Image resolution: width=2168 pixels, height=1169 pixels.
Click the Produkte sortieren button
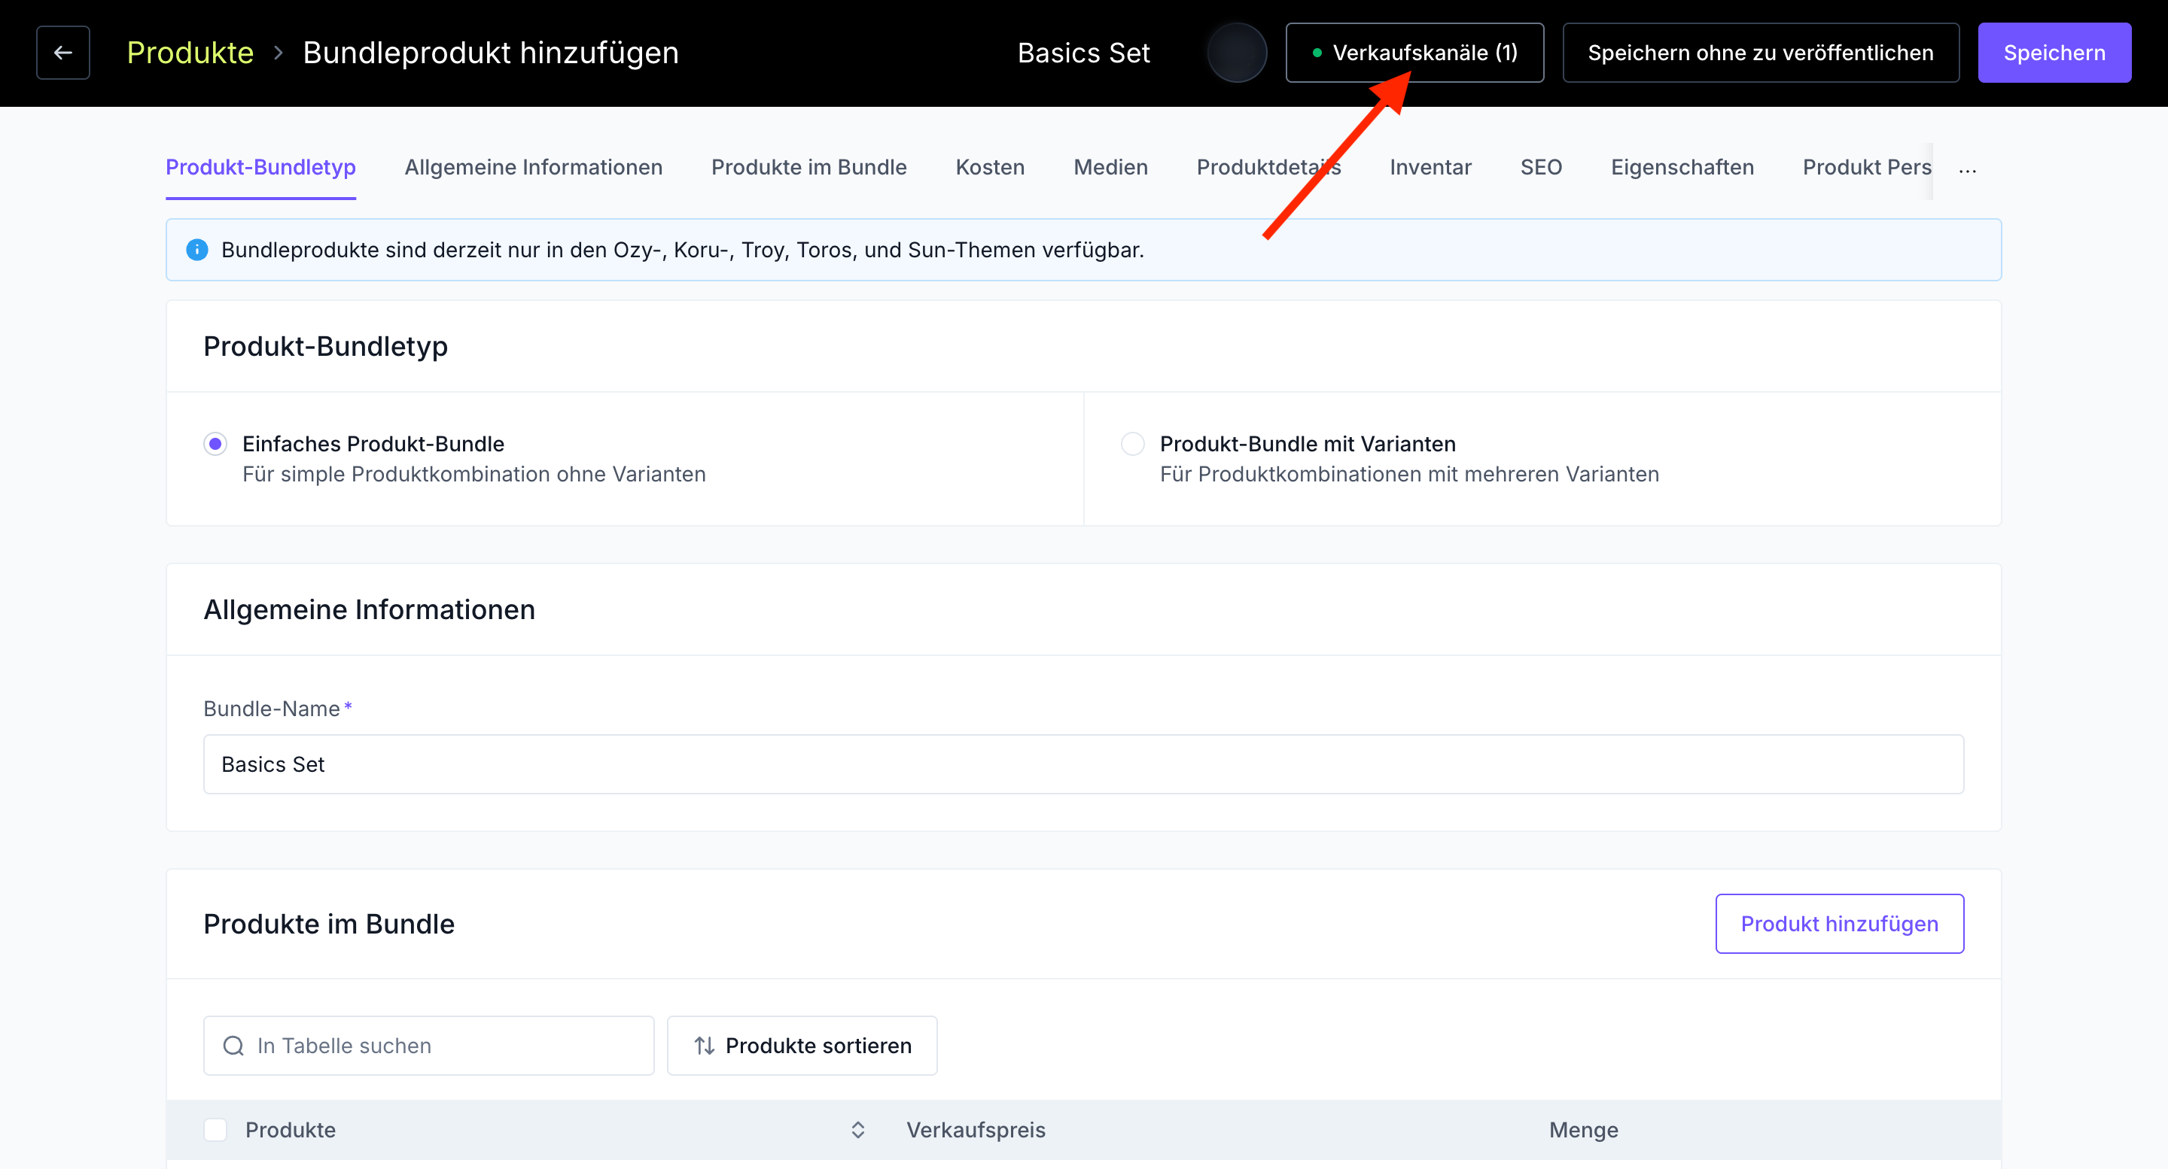pos(802,1046)
